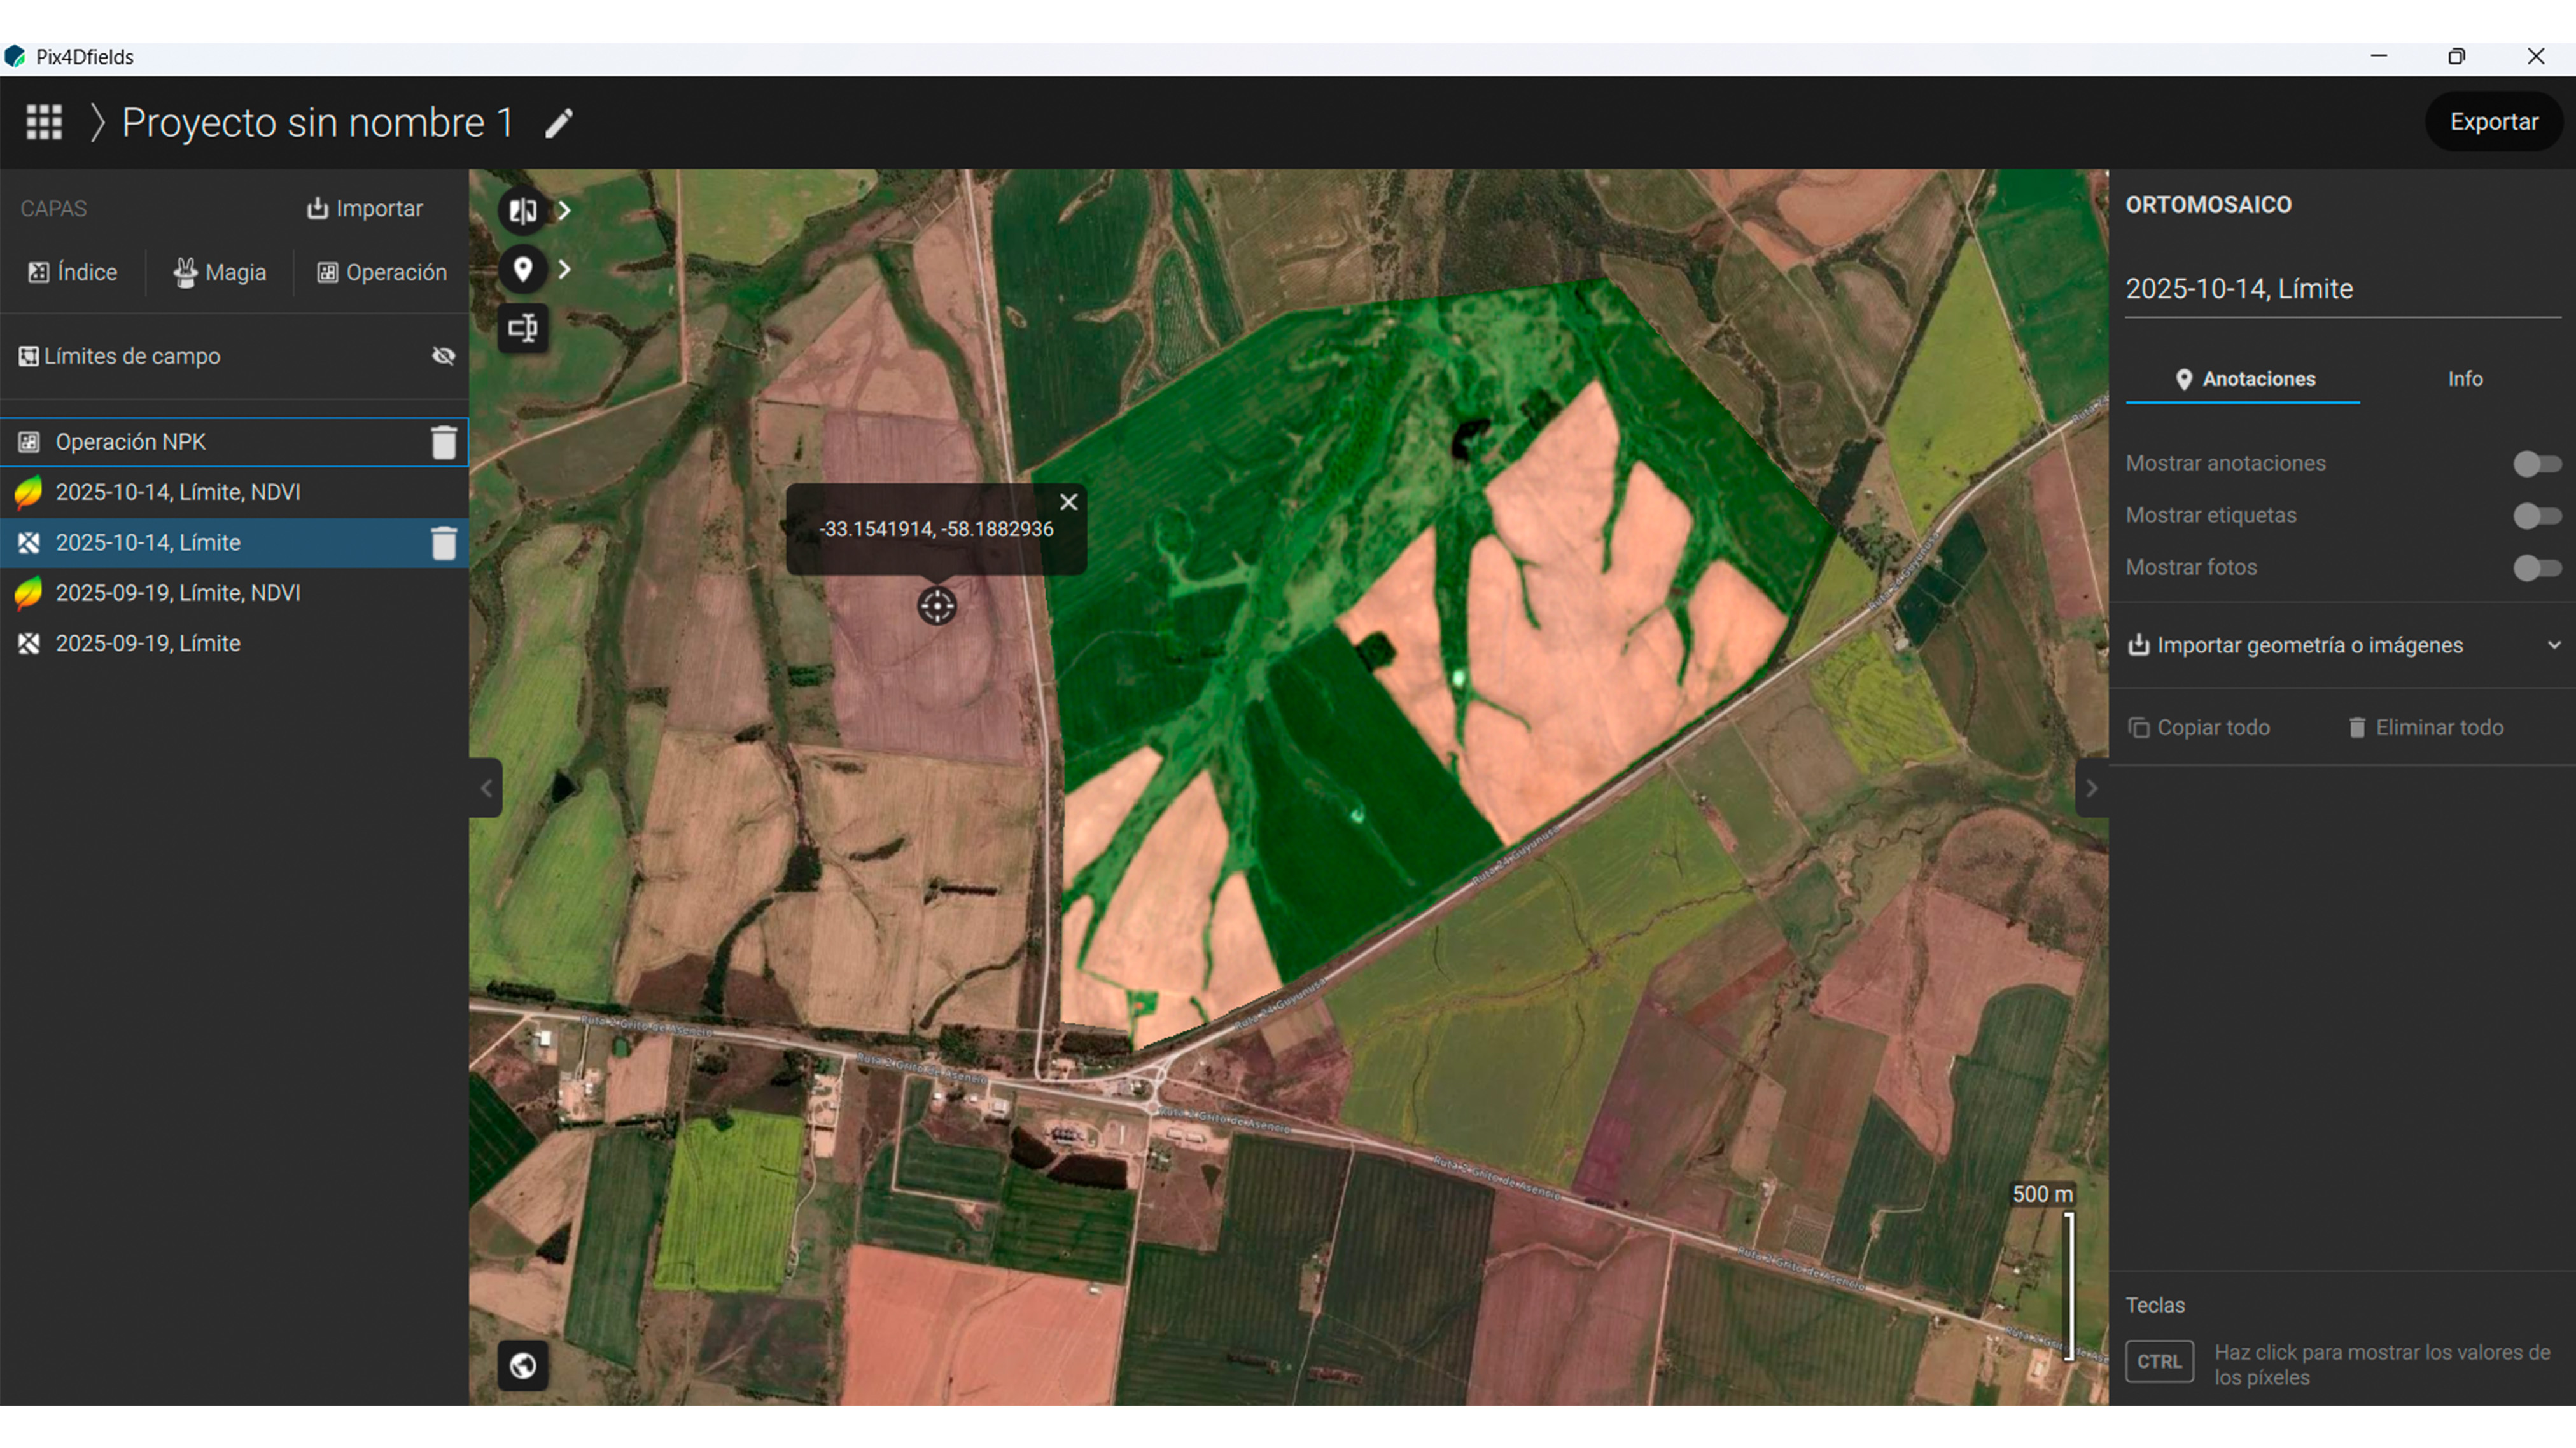
Task: Click the basemap globe icon at bottom left
Action: [x=524, y=1365]
